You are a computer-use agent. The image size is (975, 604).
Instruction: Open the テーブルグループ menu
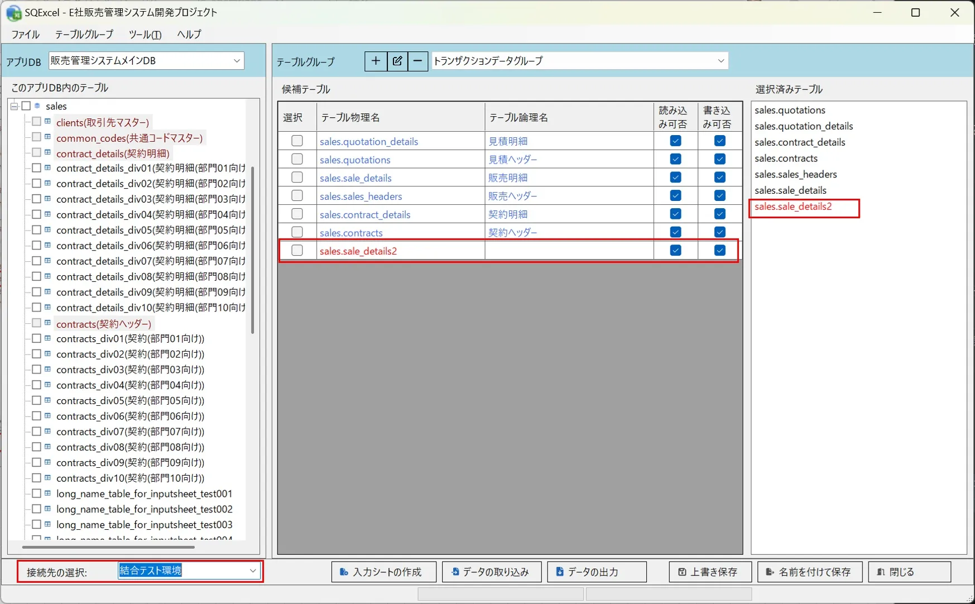(x=84, y=34)
